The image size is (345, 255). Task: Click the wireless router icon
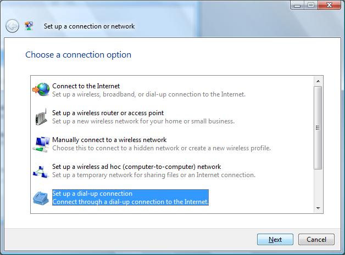point(41,117)
